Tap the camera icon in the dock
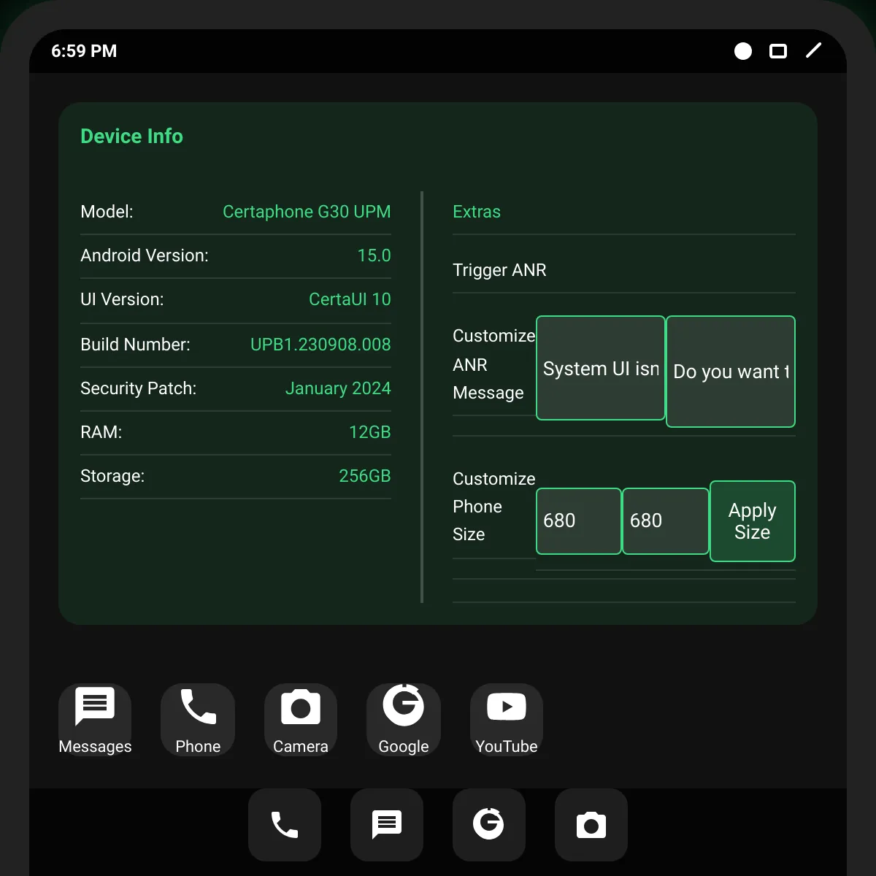Viewport: 876px width, 876px height. [x=591, y=825]
